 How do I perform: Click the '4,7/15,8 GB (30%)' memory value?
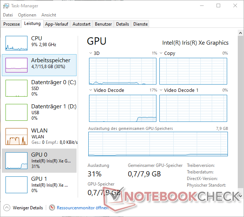pos(48,67)
